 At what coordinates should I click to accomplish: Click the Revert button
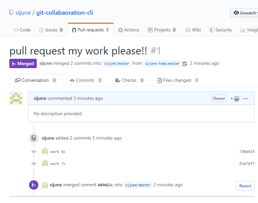(245, 186)
